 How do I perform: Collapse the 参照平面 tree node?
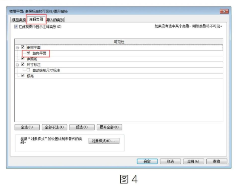pos(17,48)
